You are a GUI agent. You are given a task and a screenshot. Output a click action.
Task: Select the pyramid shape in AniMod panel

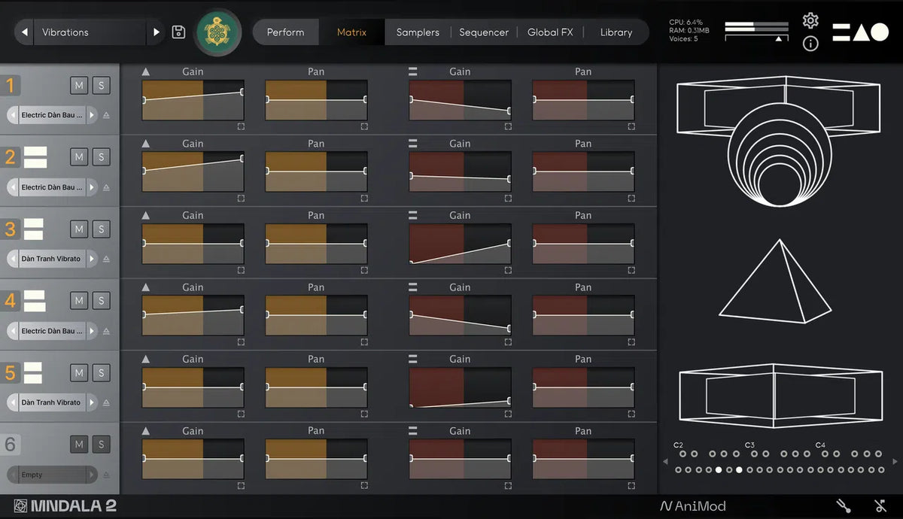click(774, 281)
